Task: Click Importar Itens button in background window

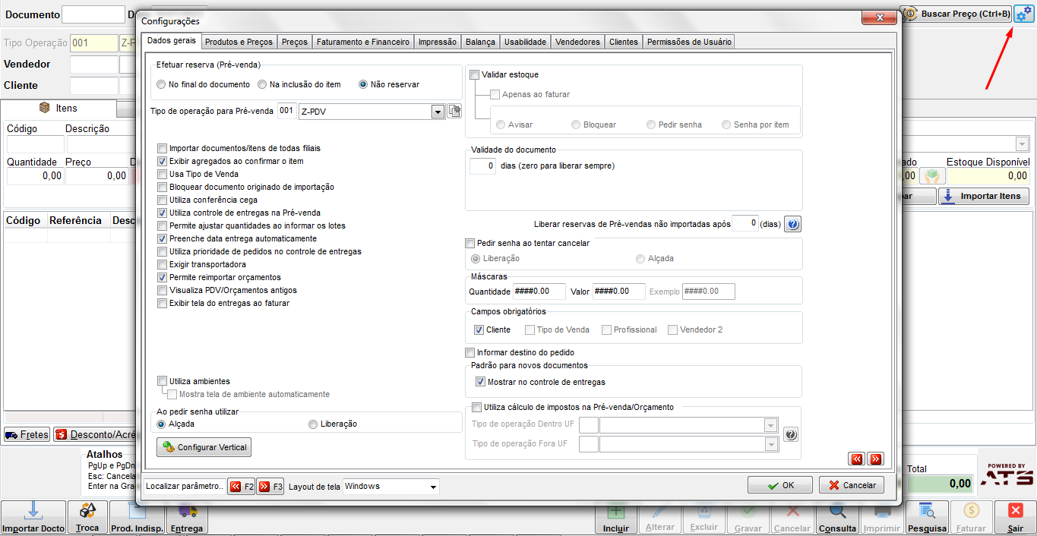Action: [984, 196]
